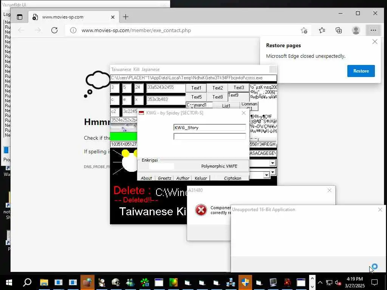Click the Ciptakan button in KWG window

point(232,178)
